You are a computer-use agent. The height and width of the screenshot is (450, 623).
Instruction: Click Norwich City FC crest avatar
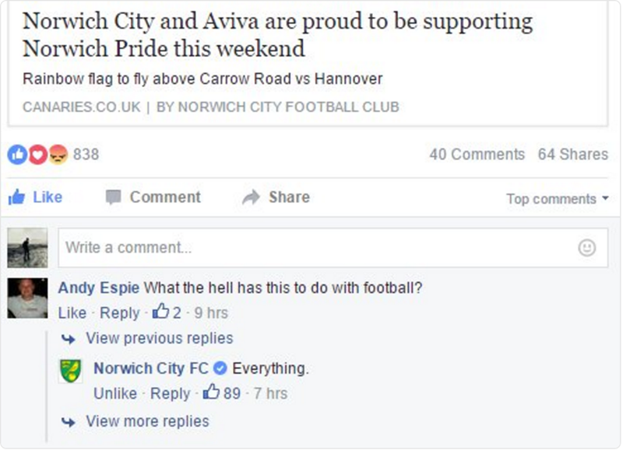pyautogui.click(x=72, y=371)
